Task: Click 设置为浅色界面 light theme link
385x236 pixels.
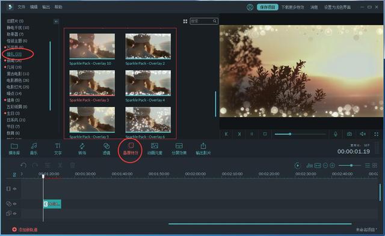Action: pos(337,7)
